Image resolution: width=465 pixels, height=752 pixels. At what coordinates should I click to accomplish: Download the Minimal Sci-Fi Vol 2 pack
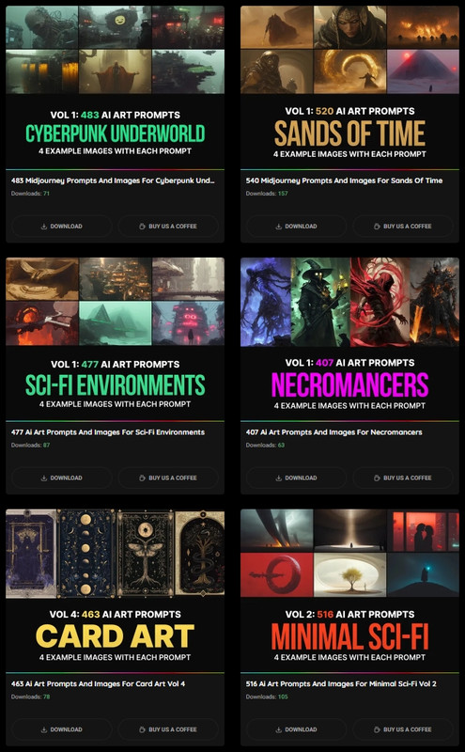click(296, 730)
